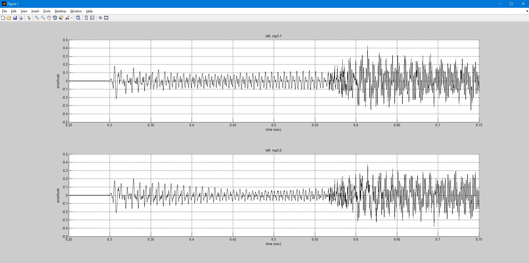The image size is (529, 263).
Task: Click the Hide Plot Tools icon
Action: [x=100, y=18]
